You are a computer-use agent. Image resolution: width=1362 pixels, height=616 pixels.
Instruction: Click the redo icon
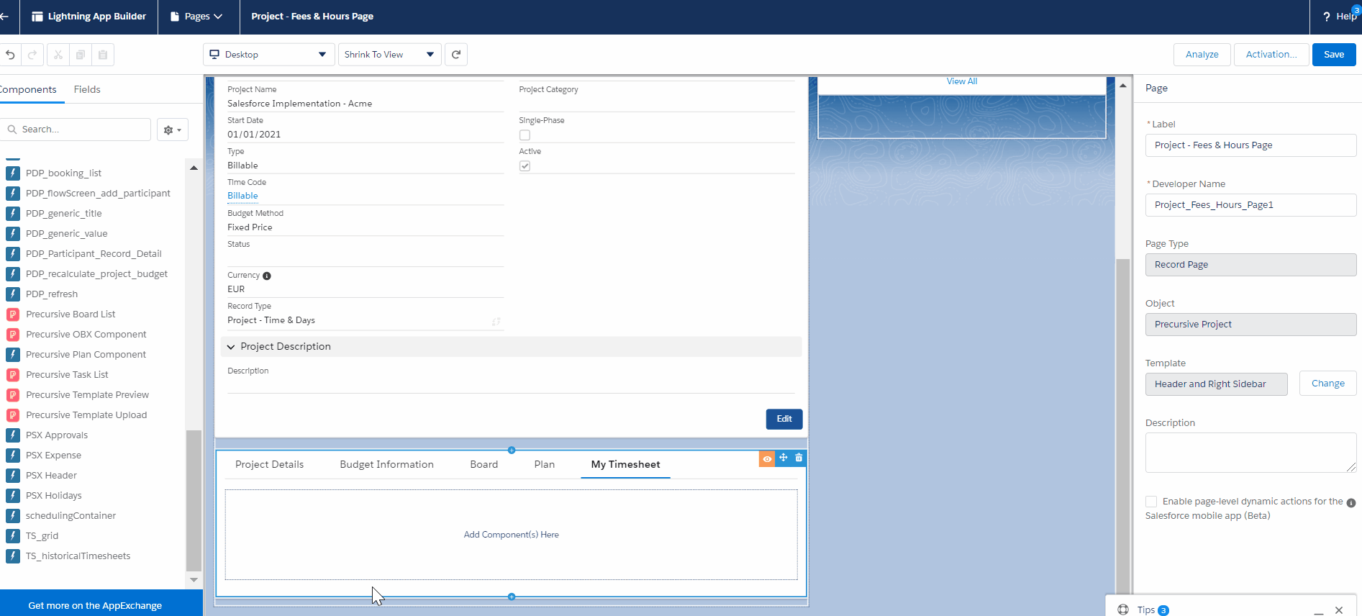tap(32, 55)
